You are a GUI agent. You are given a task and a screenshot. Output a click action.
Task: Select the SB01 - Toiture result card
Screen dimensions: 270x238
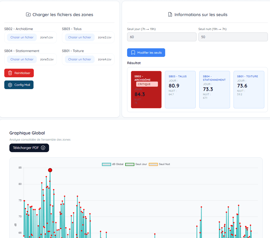pyautogui.click(x=249, y=90)
